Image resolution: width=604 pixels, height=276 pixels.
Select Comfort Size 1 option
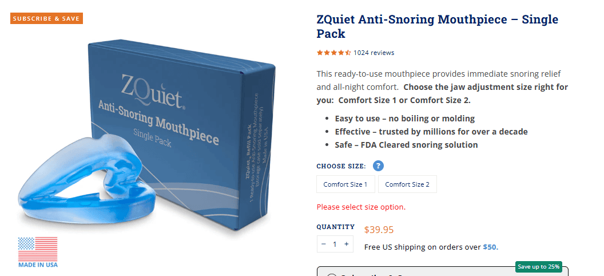tap(345, 184)
